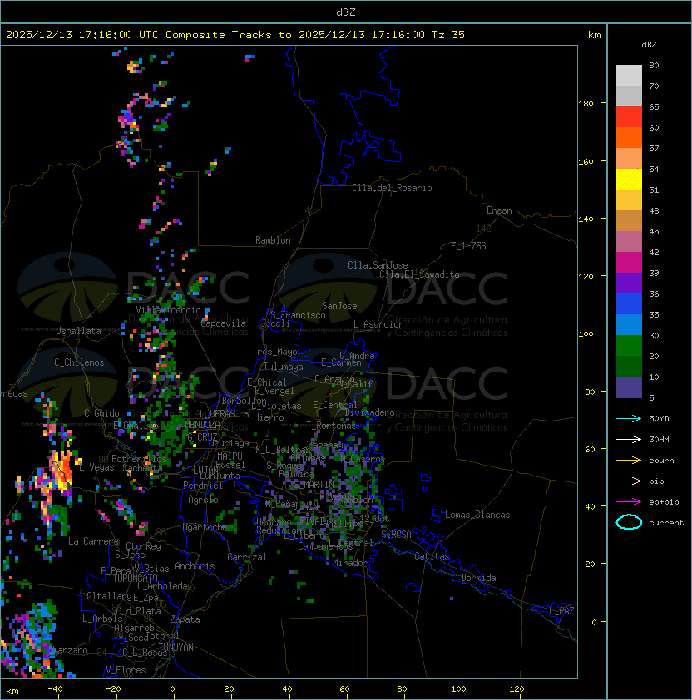Click the pink bip arrow in the legend
Screen dimensions: 692x700
(629, 481)
